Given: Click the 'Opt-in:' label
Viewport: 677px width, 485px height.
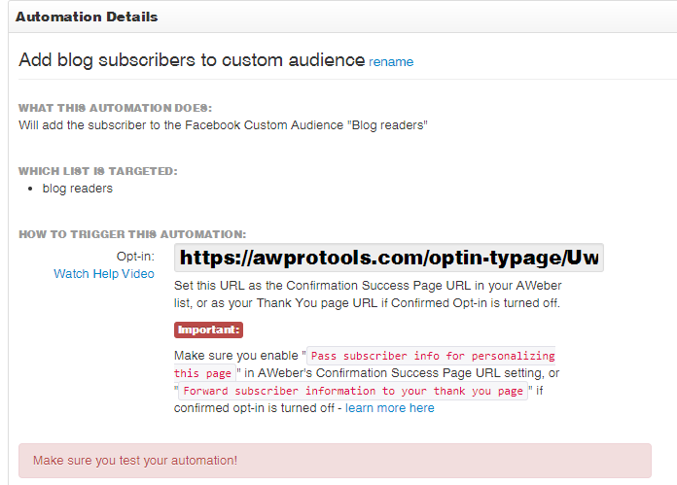Looking at the screenshot, I should pyautogui.click(x=135, y=257).
